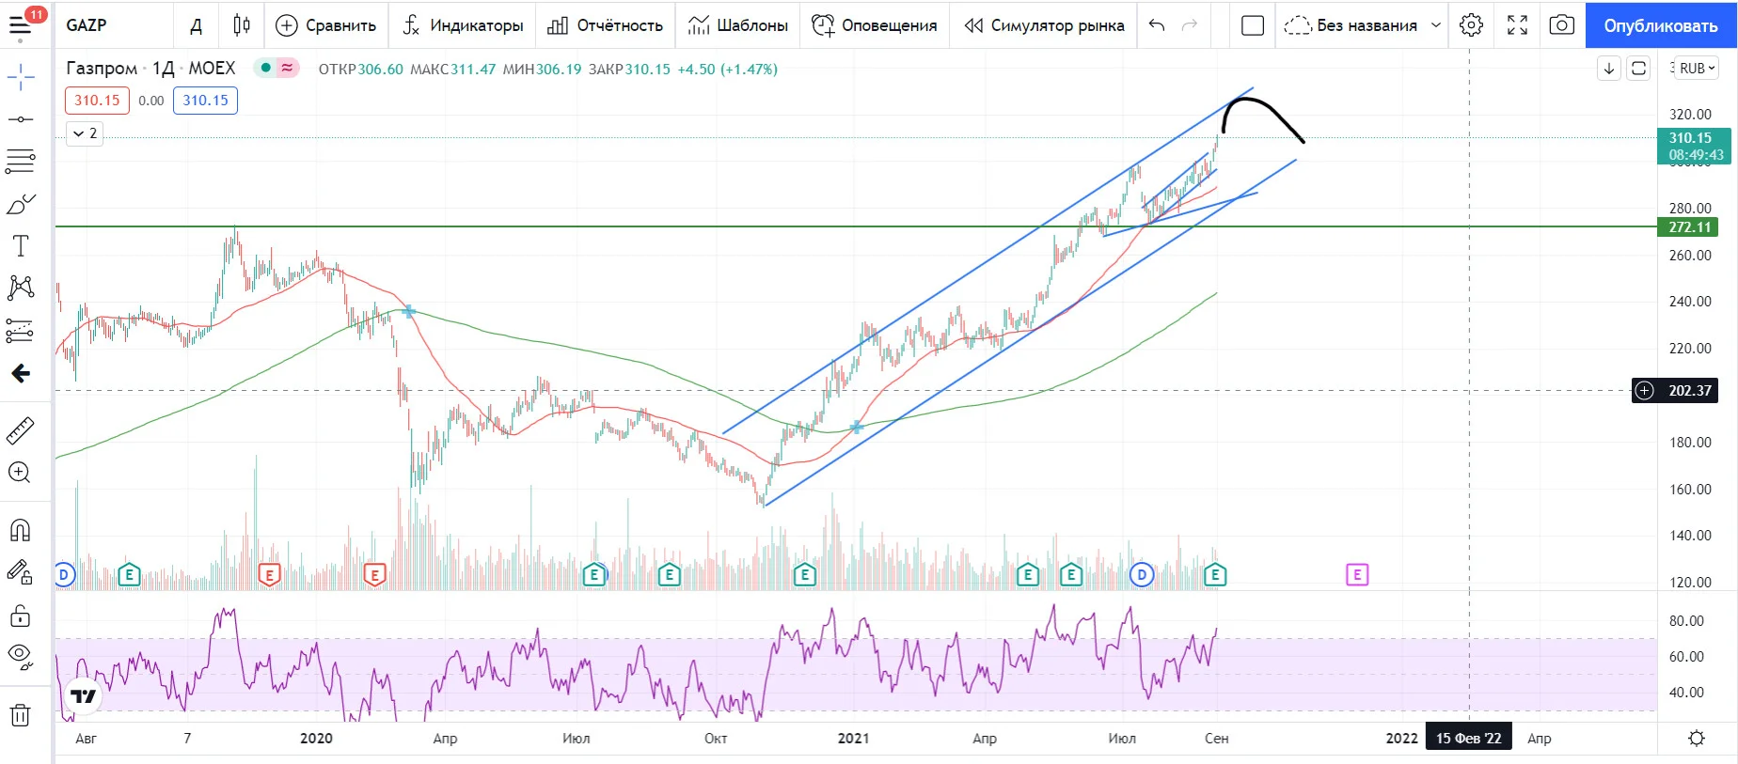Click the zoom in magnifier tool
Screen dimensions: 1738x764
pyautogui.click(x=21, y=473)
